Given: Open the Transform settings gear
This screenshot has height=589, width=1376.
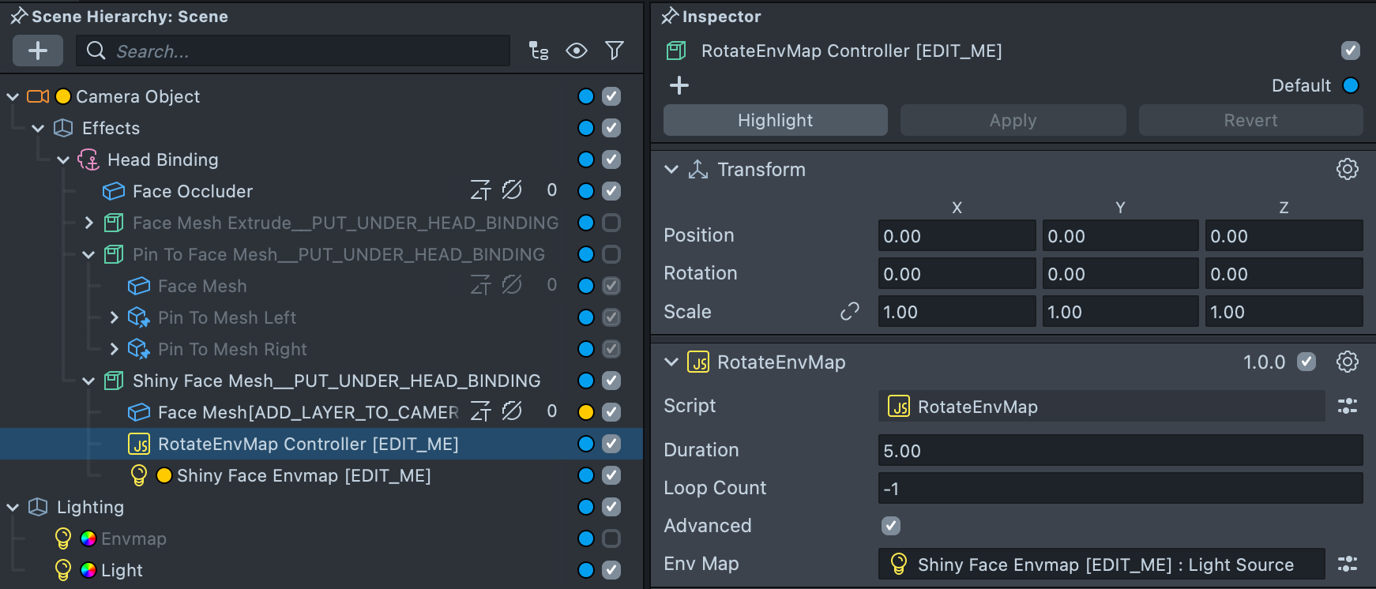Looking at the screenshot, I should pos(1347,169).
